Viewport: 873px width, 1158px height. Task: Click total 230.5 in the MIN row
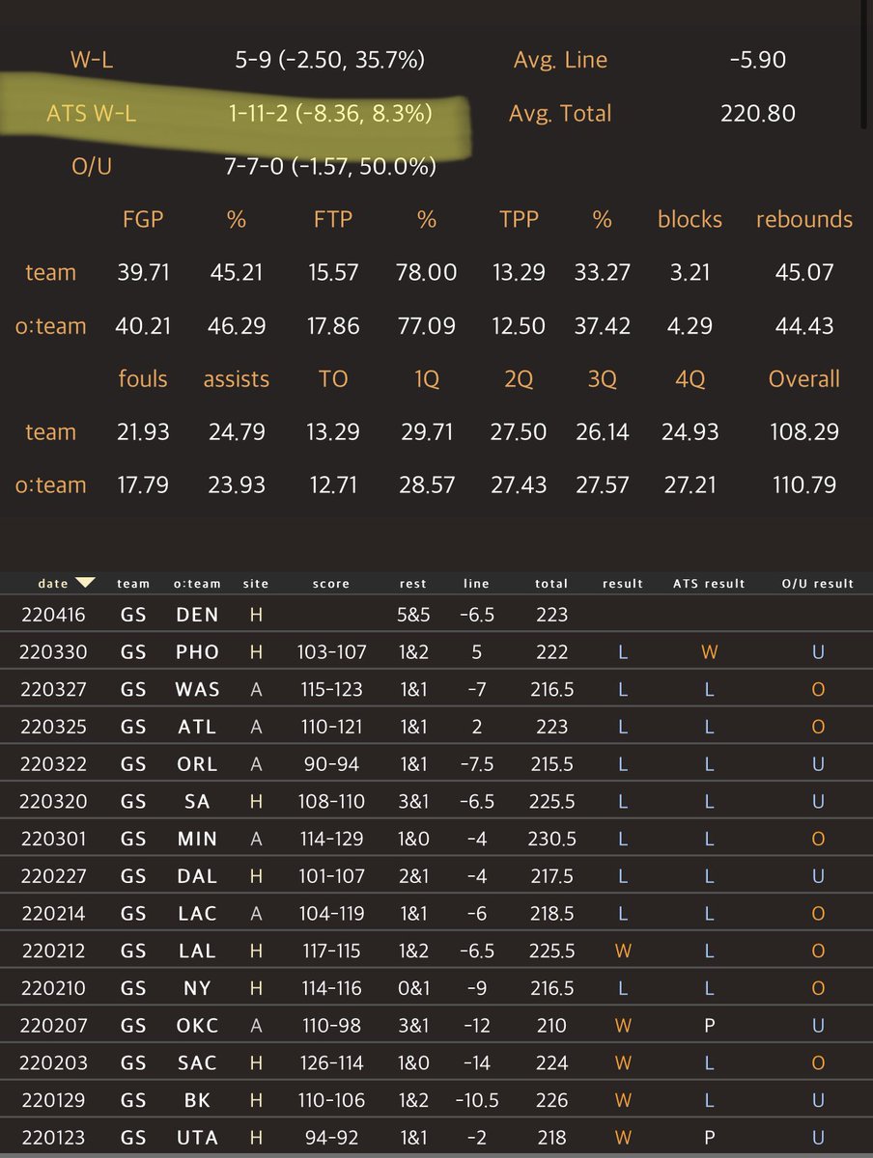coord(551,840)
